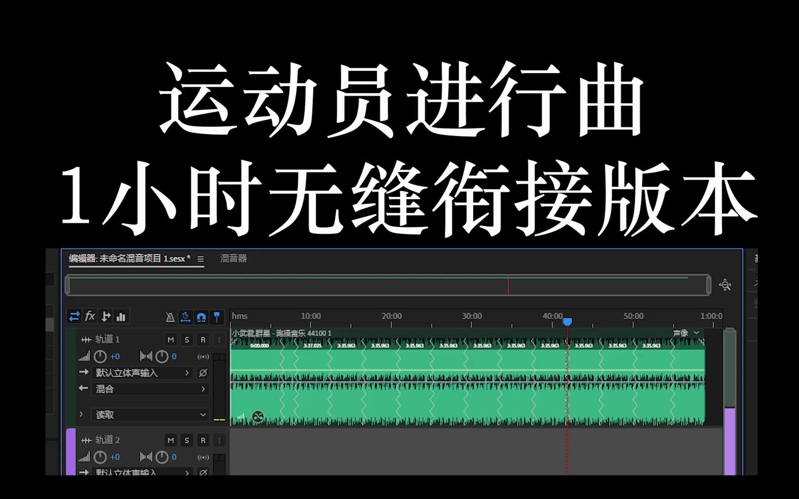The image size is (799, 499).
Task: Click the Track 2 purple color strip
Action: click(71, 452)
